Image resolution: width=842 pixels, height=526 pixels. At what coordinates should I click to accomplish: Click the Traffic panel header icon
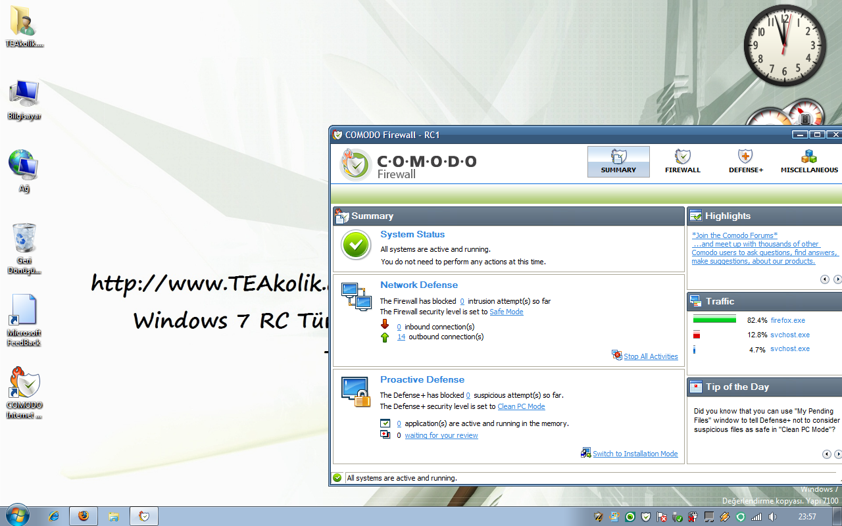click(696, 301)
